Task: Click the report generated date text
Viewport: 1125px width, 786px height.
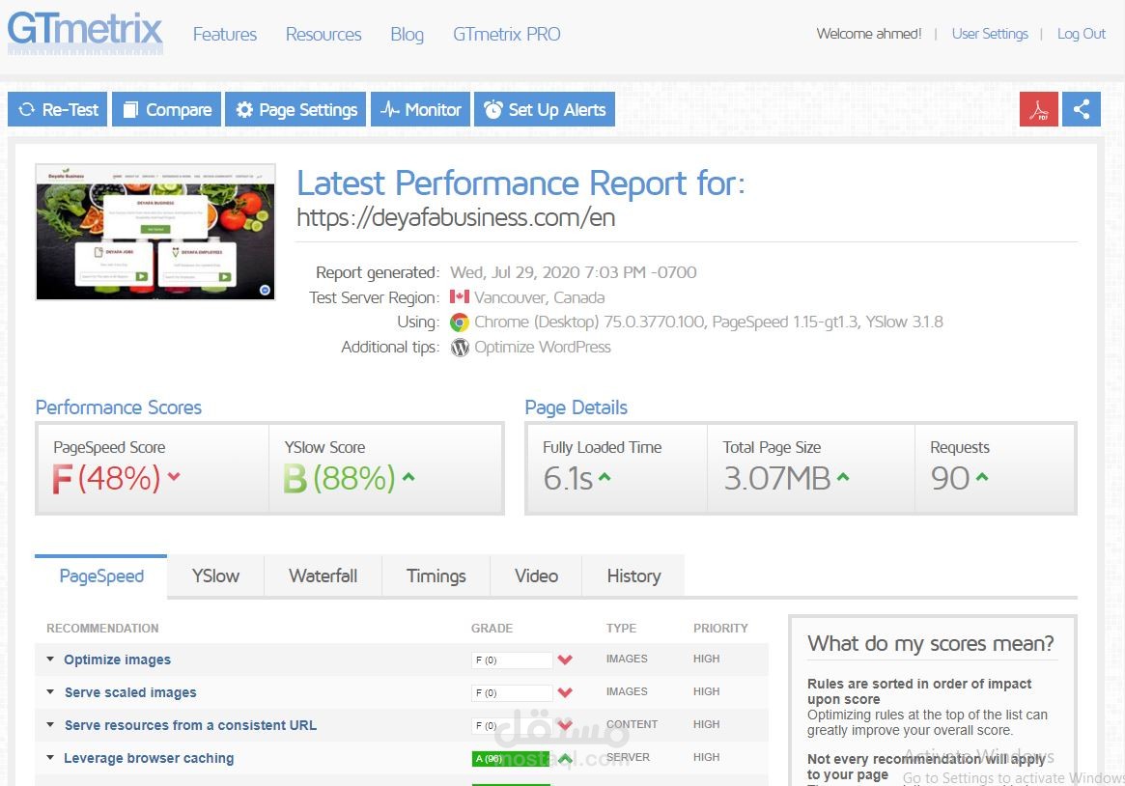Action: [x=574, y=272]
